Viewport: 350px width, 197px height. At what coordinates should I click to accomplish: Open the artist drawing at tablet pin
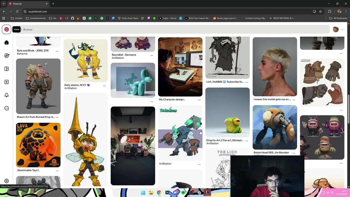[180, 67]
